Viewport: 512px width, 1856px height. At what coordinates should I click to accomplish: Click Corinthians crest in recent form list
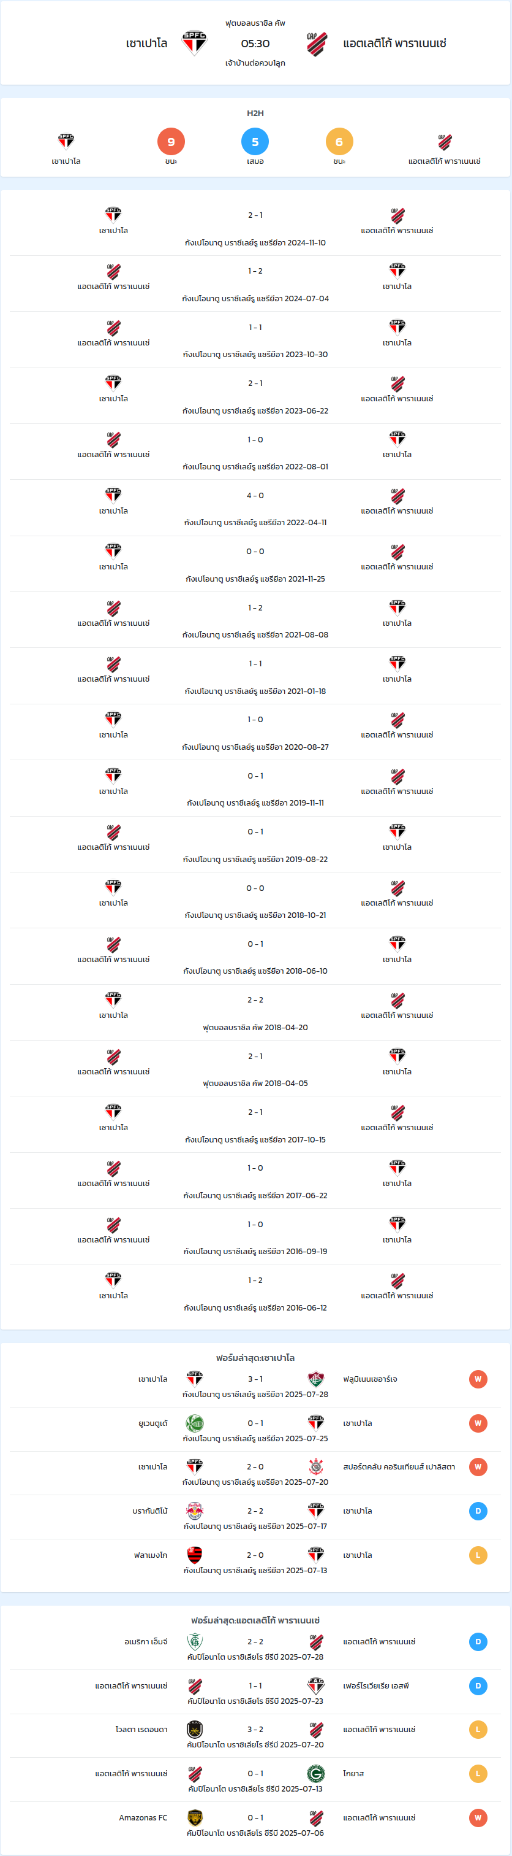(315, 1467)
